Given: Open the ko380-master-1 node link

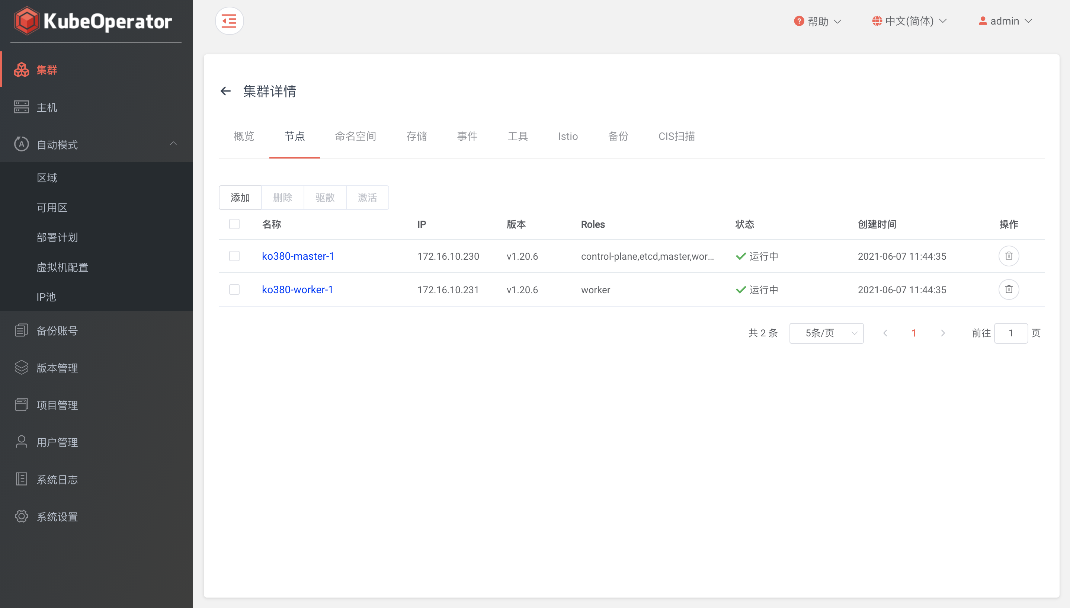Looking at the screenshot, I should (x=298, y=256).
